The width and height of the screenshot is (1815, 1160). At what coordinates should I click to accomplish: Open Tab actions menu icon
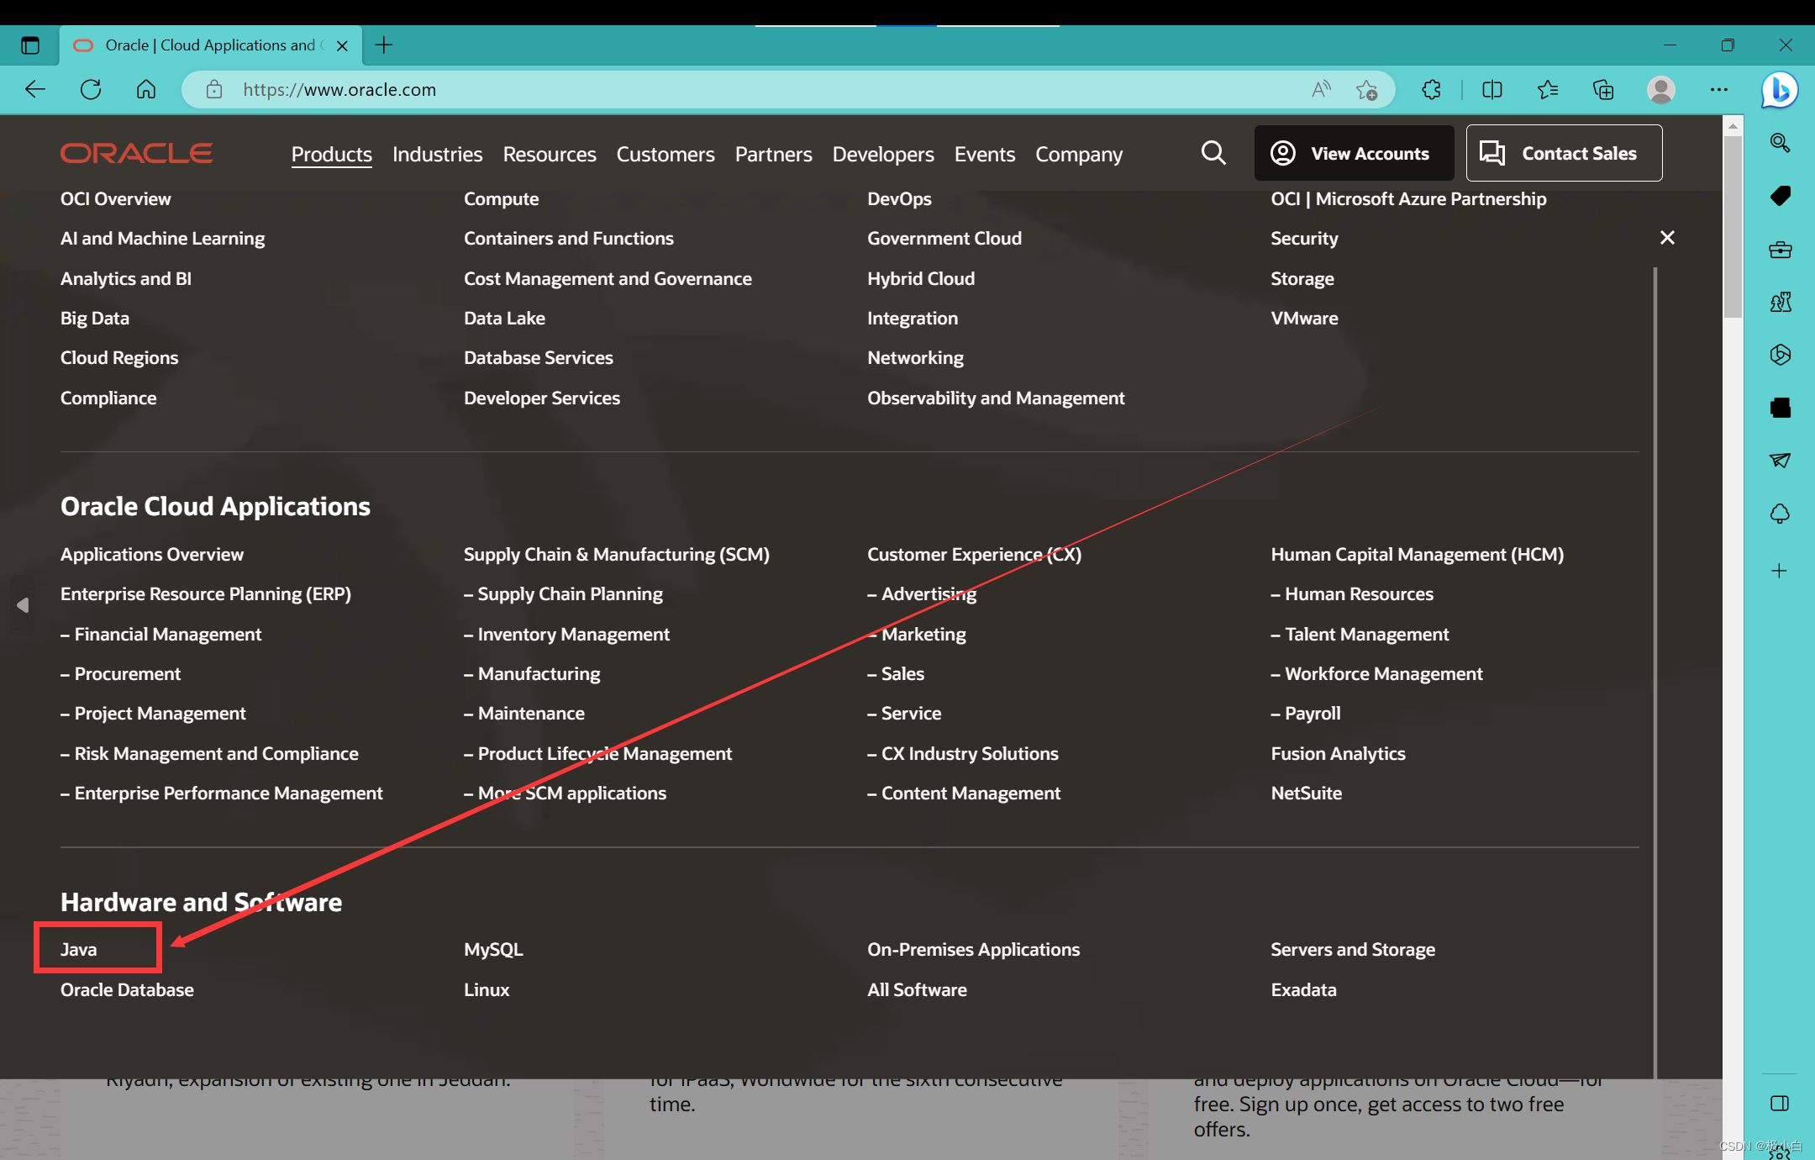30,45
